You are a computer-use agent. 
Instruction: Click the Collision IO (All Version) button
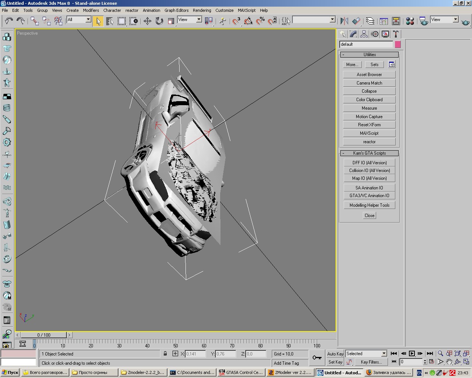click(x=369, y=171)
